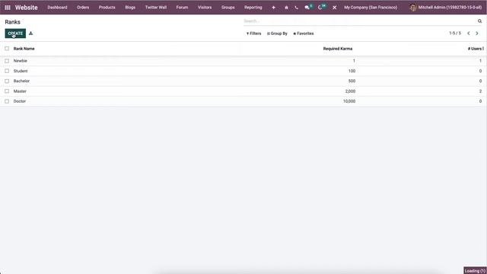The width and height of the screenshot is (487, 274).
Task: Toggle the select-all checkbox in the header
Action: [7, 49]
